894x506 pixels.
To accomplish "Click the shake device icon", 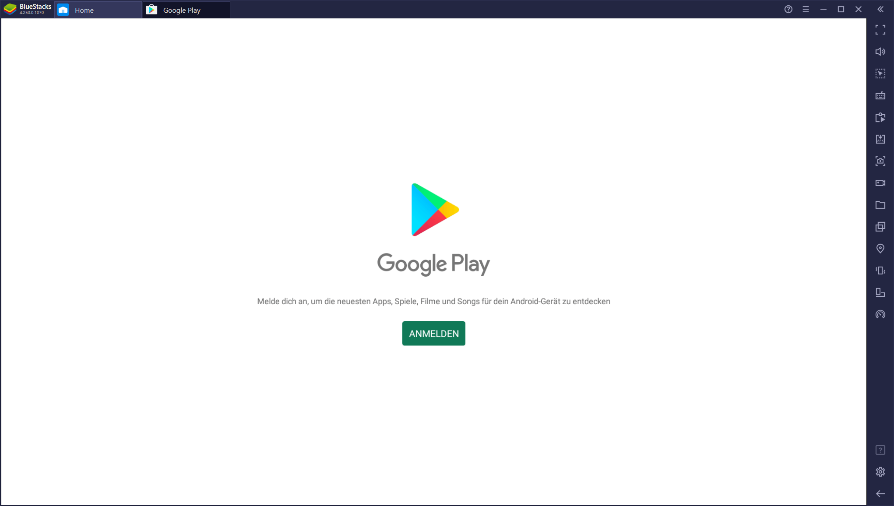I will pos(880,271).
